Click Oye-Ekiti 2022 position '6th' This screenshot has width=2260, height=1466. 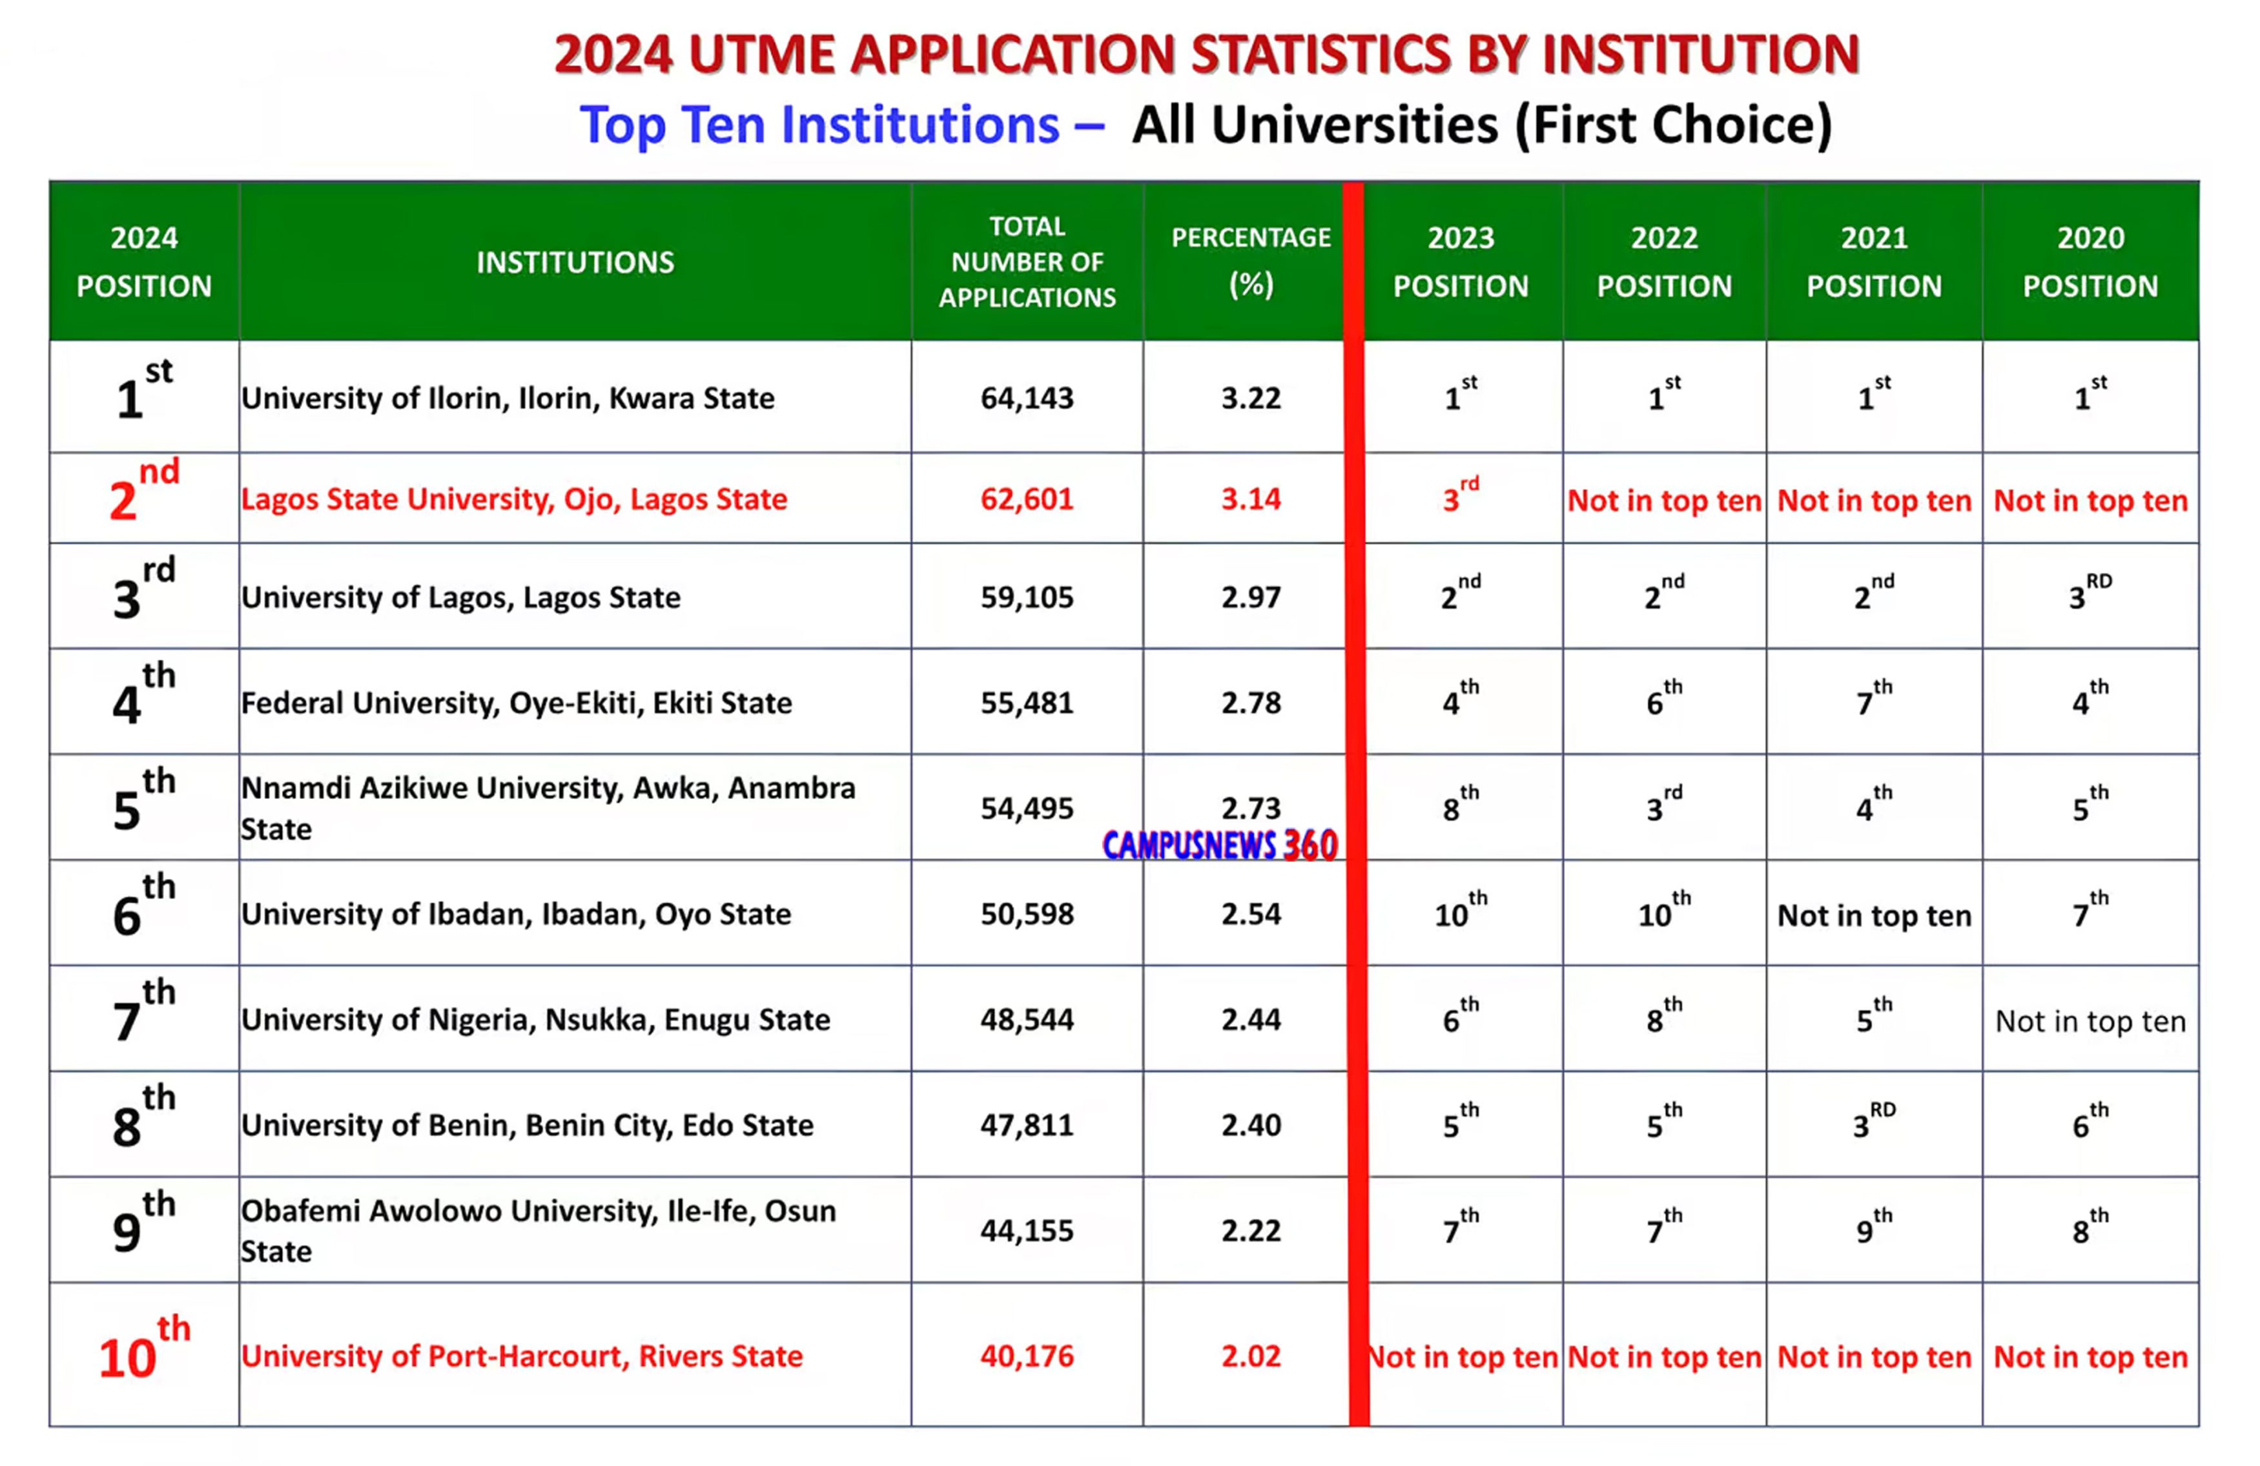[1665, 698]
